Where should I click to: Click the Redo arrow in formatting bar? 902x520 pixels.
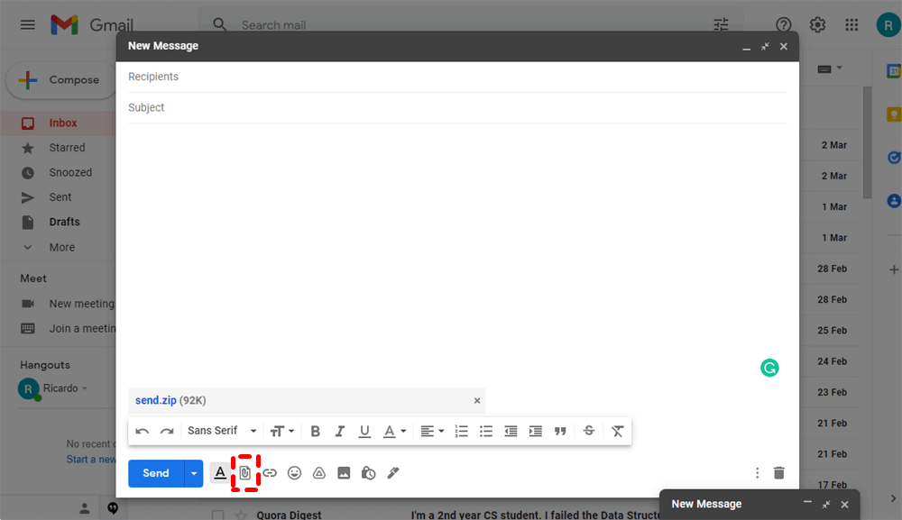click(x=167, y=431)
